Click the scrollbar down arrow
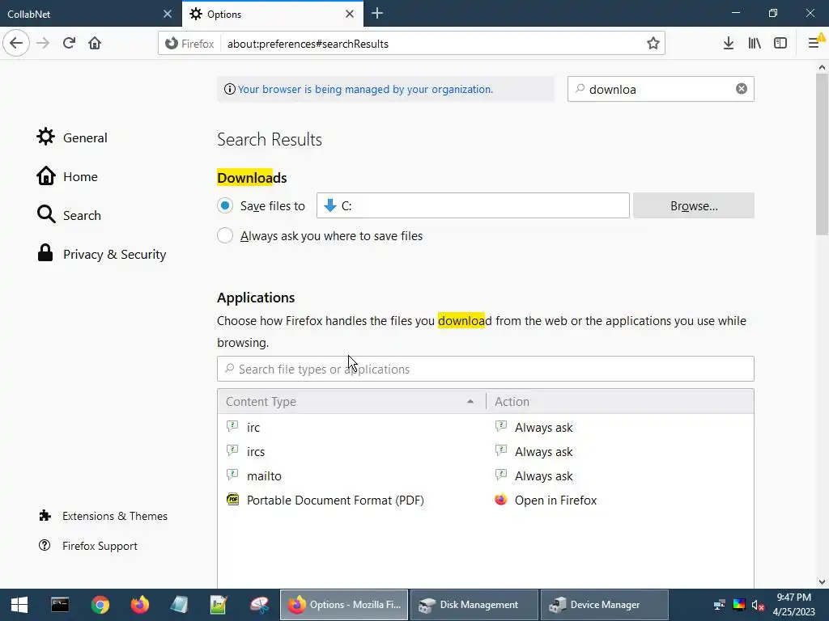Screen dimensions: 829x621 click(x=822, y=582)
